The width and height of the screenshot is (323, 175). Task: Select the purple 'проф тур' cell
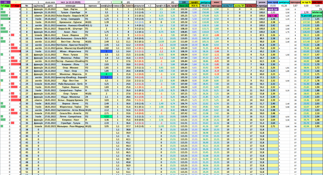pyautogui.click(x=273, y=9)
